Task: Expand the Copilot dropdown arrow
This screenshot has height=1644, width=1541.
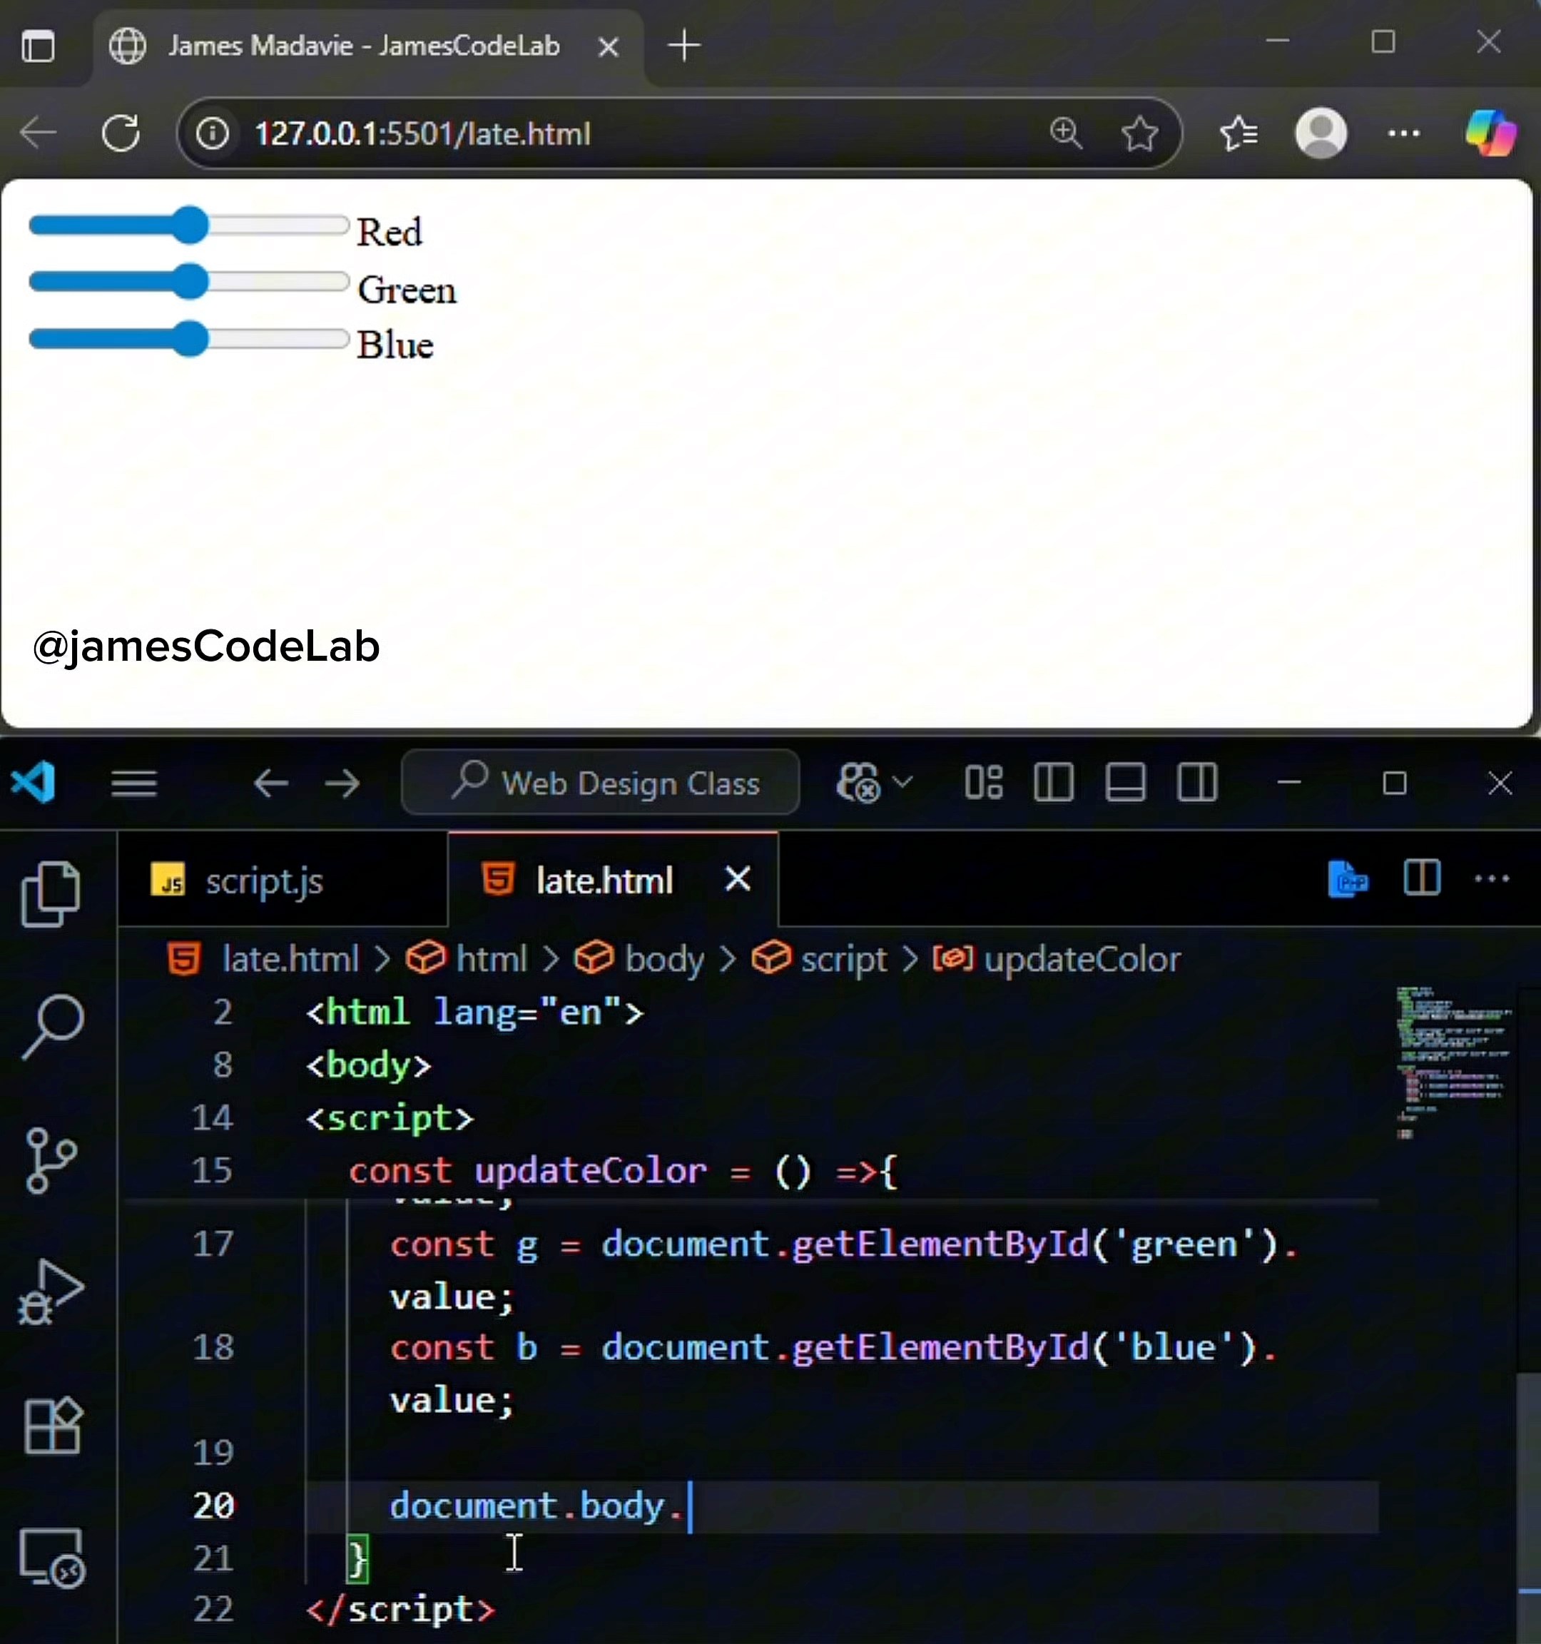Action: pos(902,781)
